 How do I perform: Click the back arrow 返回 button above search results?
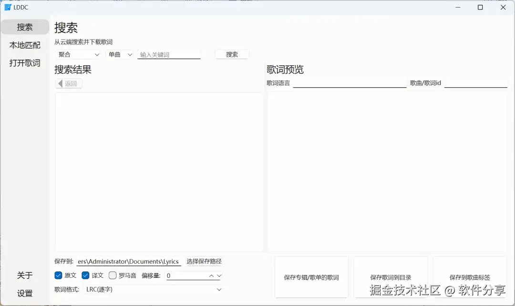click(68, 83)
